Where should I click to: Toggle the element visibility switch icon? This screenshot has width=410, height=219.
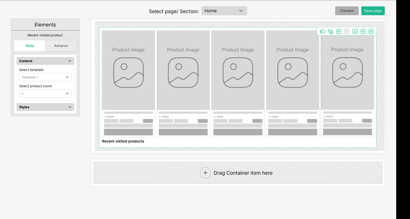[323, 31]
